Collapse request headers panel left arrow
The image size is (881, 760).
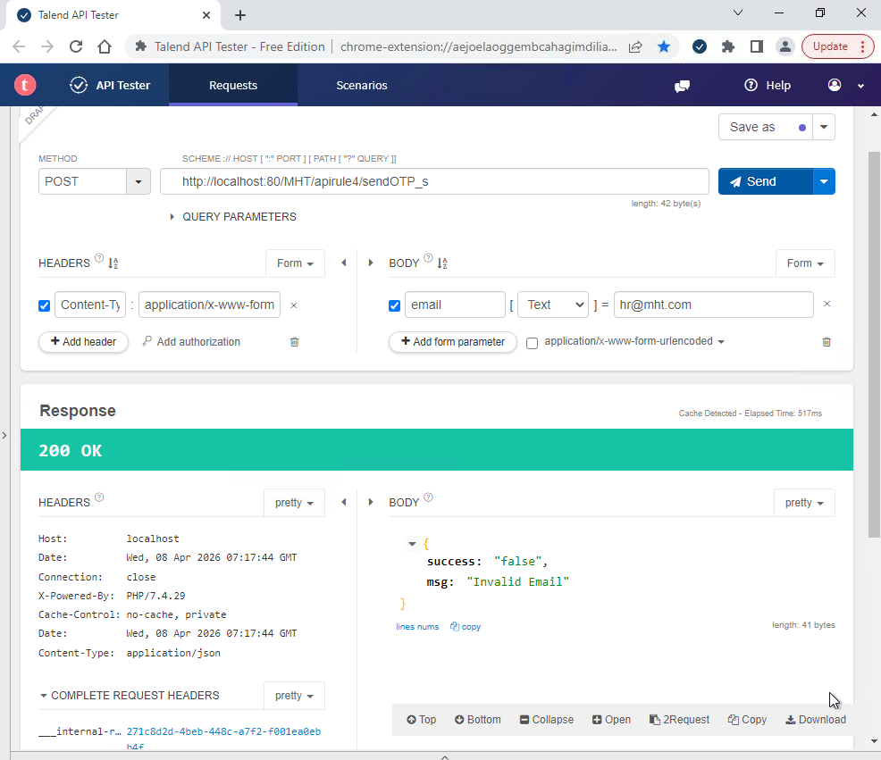point(344,263)
